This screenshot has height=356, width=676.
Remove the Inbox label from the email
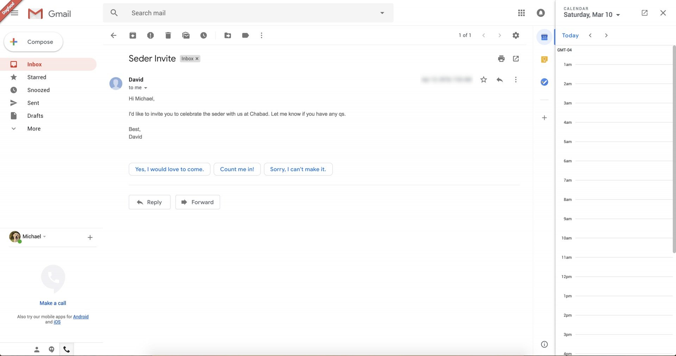[x=197, y=59]
